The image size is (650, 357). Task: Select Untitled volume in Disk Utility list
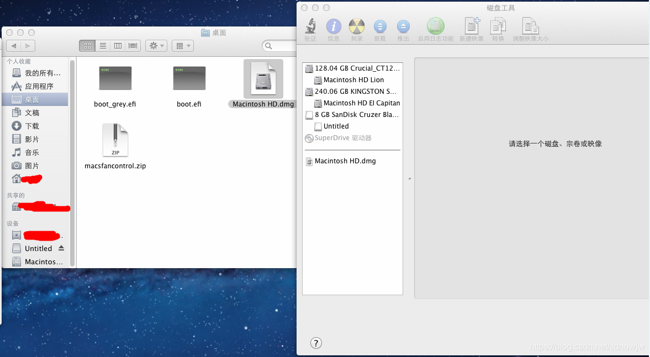(352, 126)
